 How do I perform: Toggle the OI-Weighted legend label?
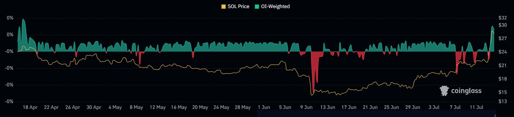276,6
